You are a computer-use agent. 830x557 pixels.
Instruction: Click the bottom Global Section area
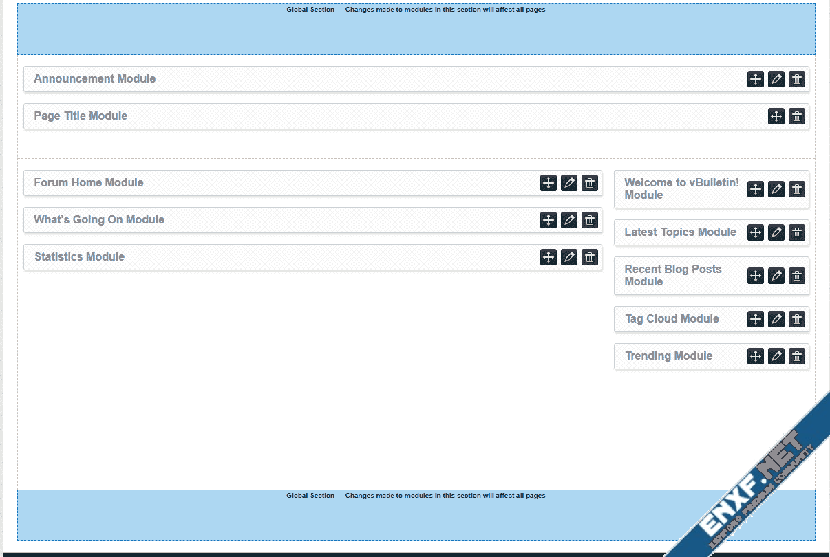[x=416, y=517]
